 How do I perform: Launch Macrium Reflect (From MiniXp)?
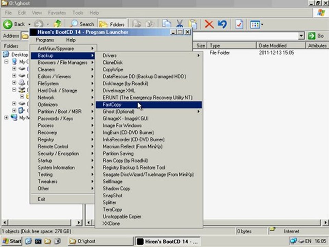pyautogui.click(x=149, y=146)
